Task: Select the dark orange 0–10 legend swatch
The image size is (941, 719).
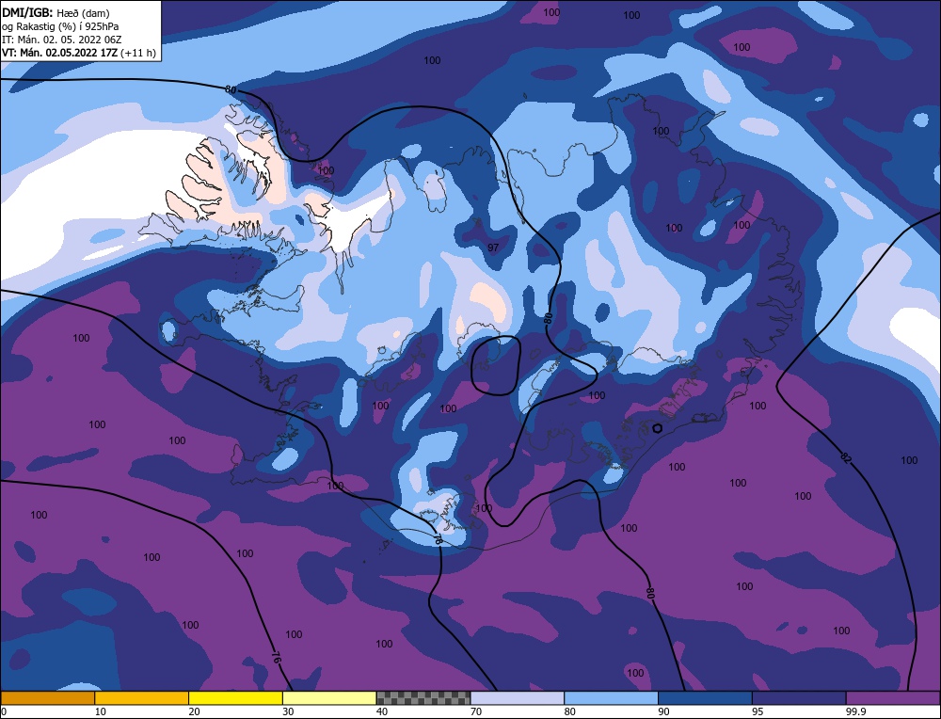Action: pos(47,698)
